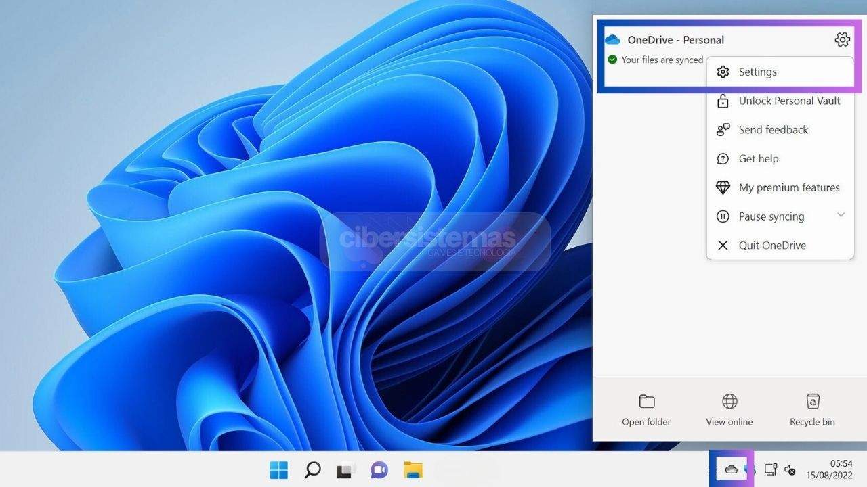Open the OneDrive Recycle bin

(812, 410)
